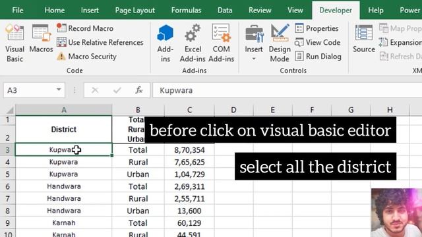Screen dimensions: 422x237
Task: Click the Urban cell in row 5
Action: point(138,174)
